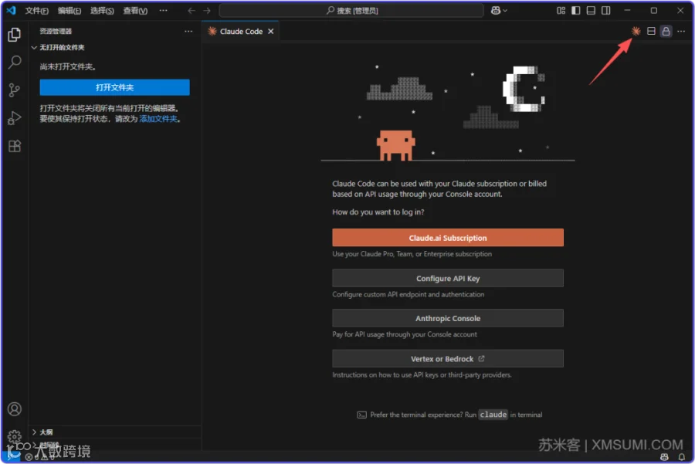
Task: Click the blue 打开文件夹 button
Action: [x=114, y=87]
